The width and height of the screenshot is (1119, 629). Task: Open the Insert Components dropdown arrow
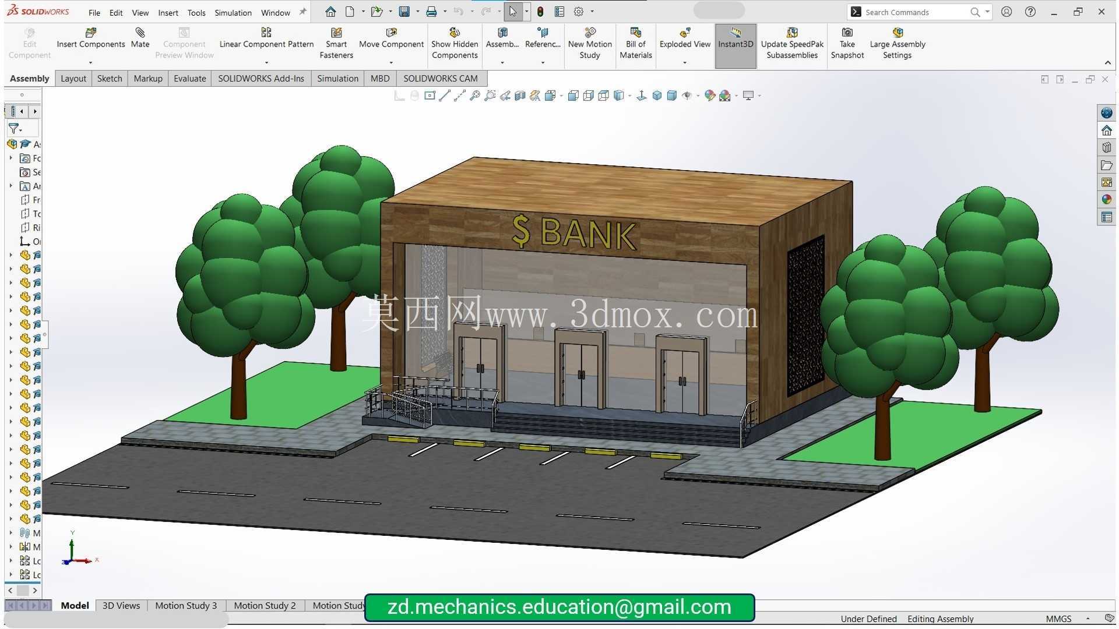coord(90,62)
